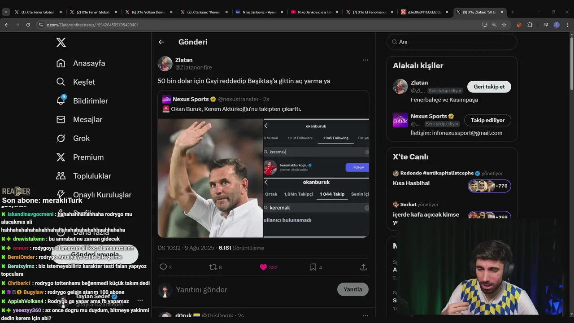
Task: Open the tab search dropdown chevron
Action: click(x=6, y=12)
